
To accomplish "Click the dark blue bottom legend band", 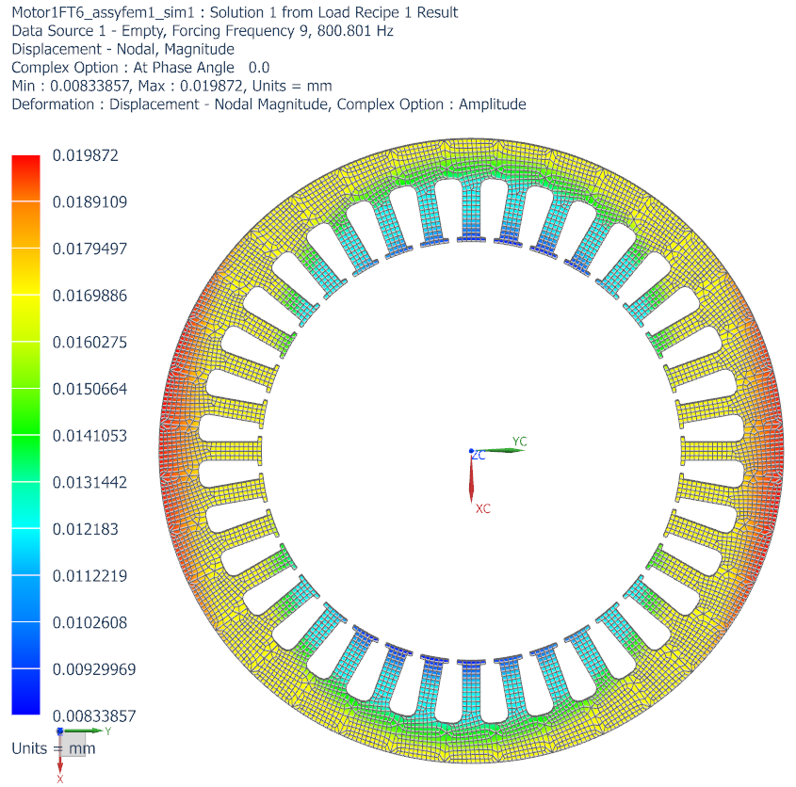I will 26,692.
